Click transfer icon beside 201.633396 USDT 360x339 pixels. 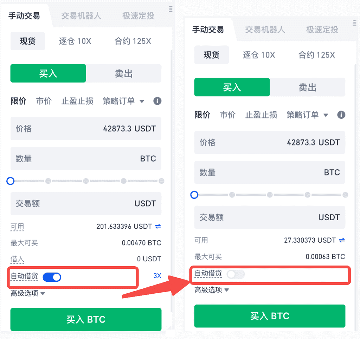158,227
